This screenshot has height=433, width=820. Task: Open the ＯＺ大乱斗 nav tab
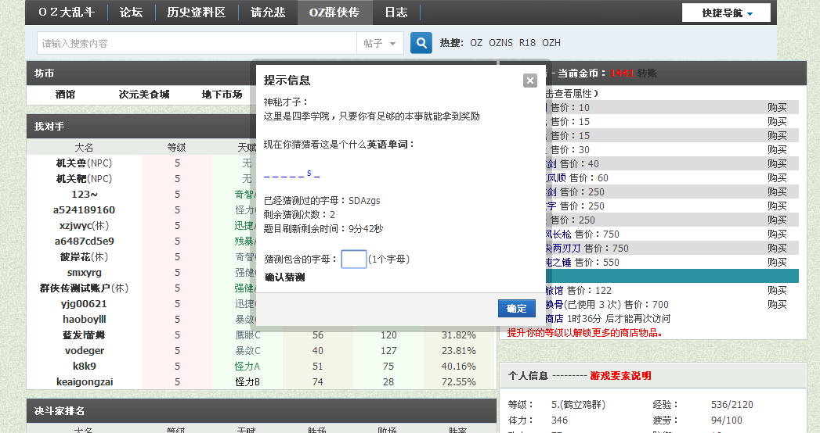[67, 13]
